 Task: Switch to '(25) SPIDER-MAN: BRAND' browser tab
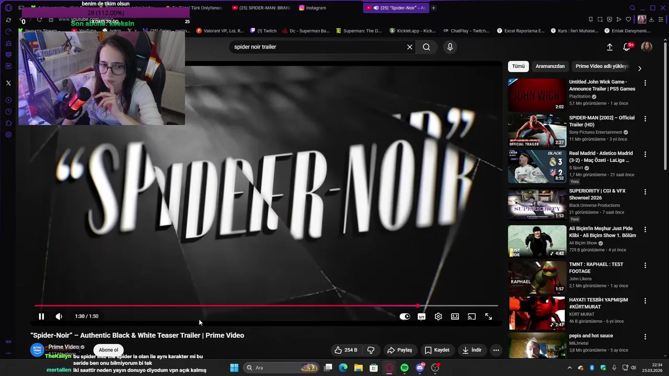point(261,8)
